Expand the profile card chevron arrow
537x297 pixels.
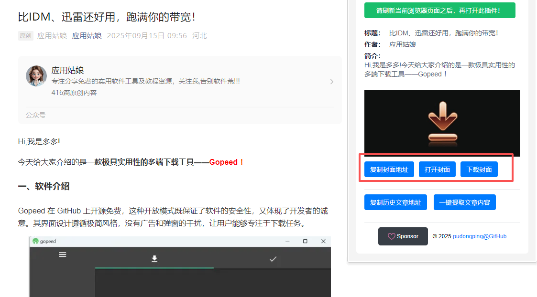(x=332, y=82)
